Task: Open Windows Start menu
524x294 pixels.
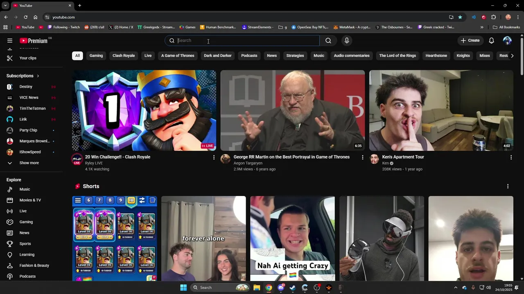Action: 183,287
